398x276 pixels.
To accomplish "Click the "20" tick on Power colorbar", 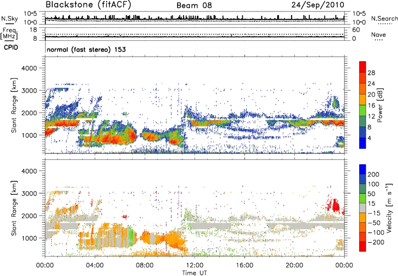I will (371, 95).
